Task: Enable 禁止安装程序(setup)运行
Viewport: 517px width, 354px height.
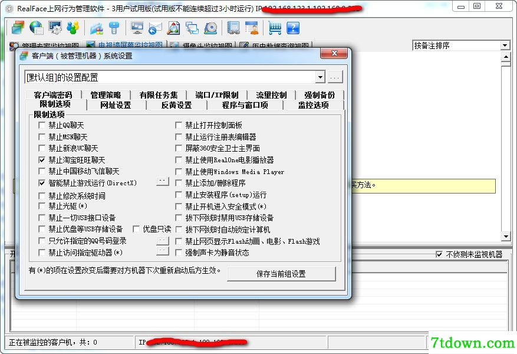Action: click(x=179, y=195)
